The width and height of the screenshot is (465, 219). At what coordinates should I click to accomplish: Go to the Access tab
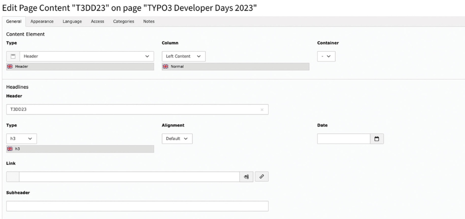click(98, 21)
